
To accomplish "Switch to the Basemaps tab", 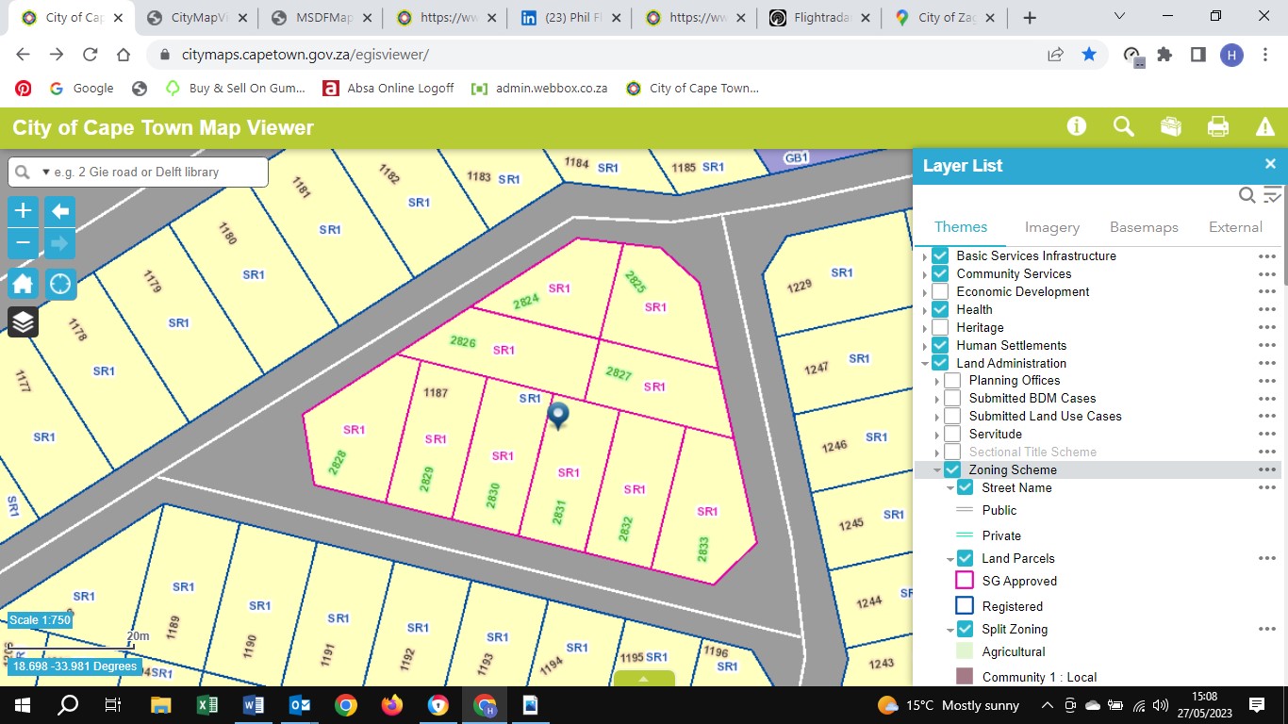I will click(1144, 227).
